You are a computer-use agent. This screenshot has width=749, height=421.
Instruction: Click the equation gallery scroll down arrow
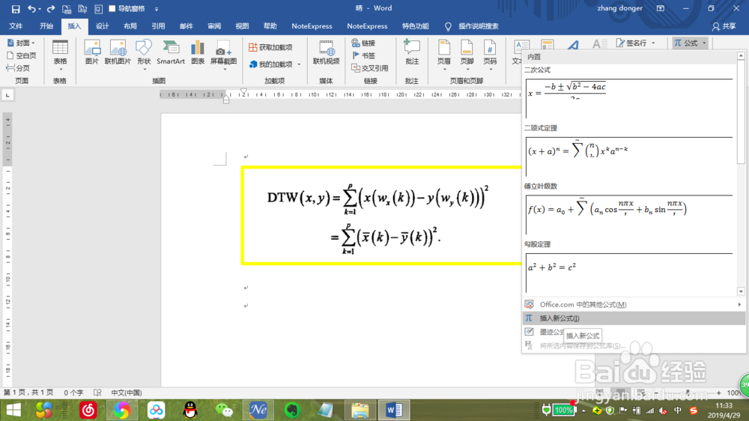741,291
